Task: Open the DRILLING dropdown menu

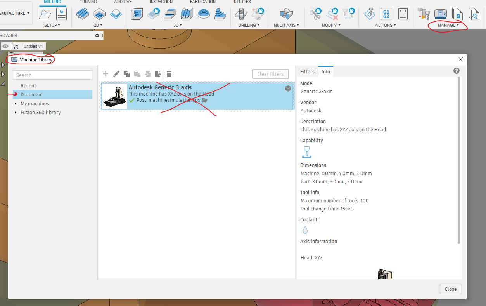Action: [249, 25]
